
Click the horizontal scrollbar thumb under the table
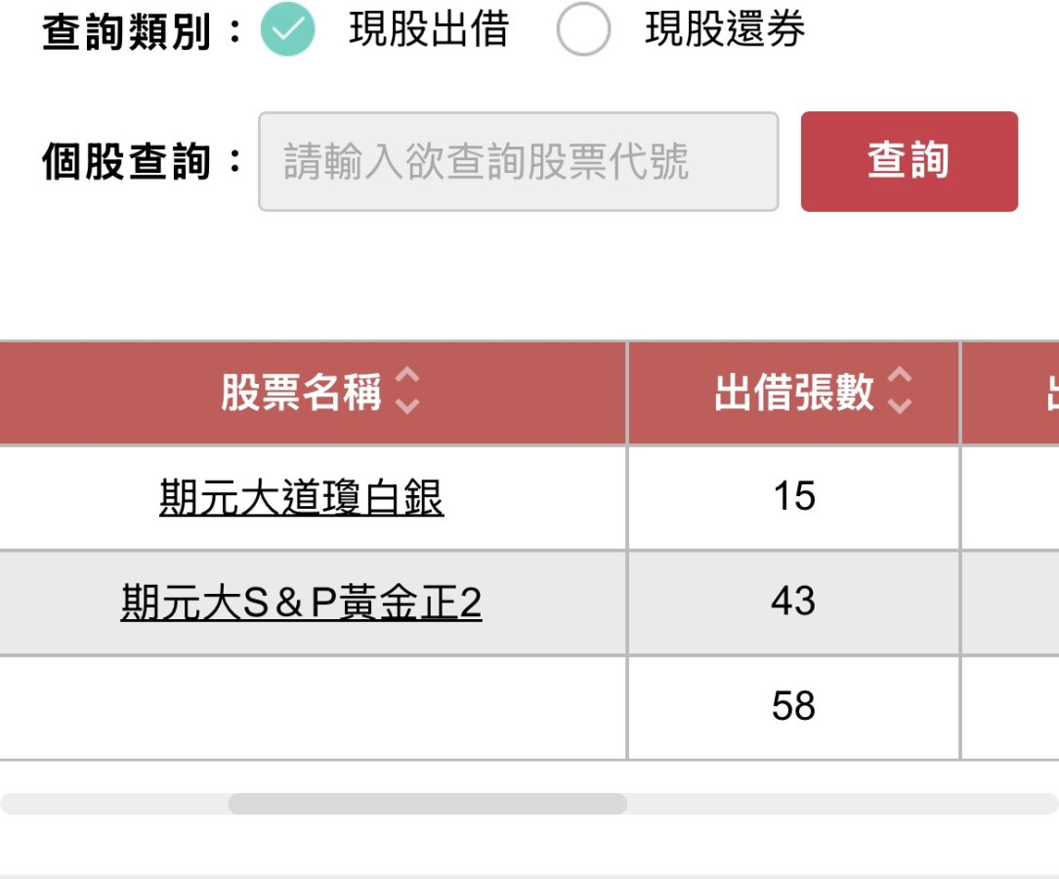click(x=427, y=804)
